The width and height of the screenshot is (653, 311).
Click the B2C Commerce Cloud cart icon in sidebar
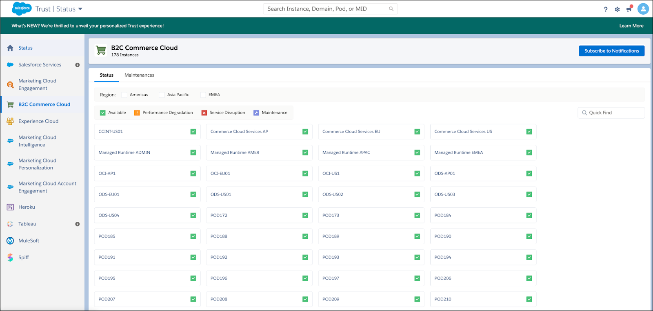coord(10,105)
